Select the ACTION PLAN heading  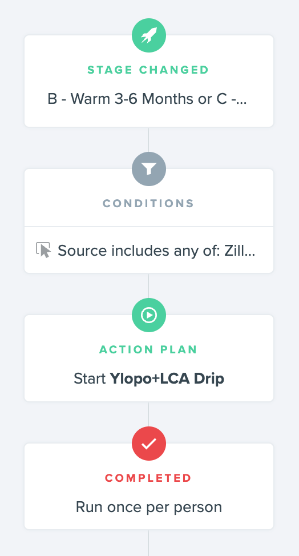point(148,349)
